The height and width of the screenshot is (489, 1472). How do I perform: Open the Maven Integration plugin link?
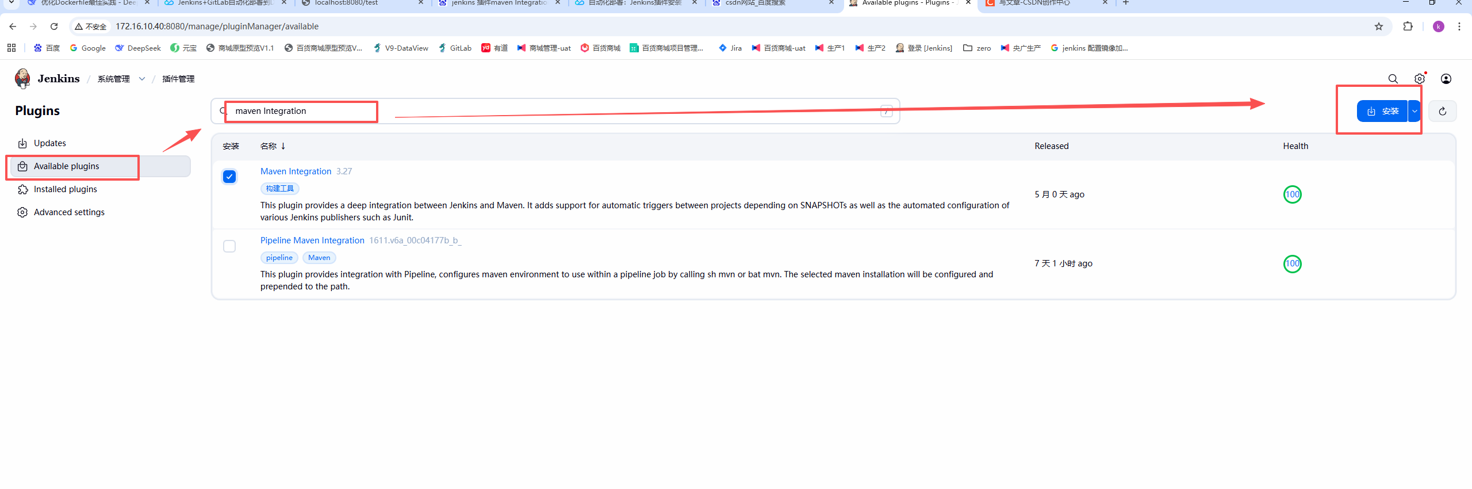[296, 171]
